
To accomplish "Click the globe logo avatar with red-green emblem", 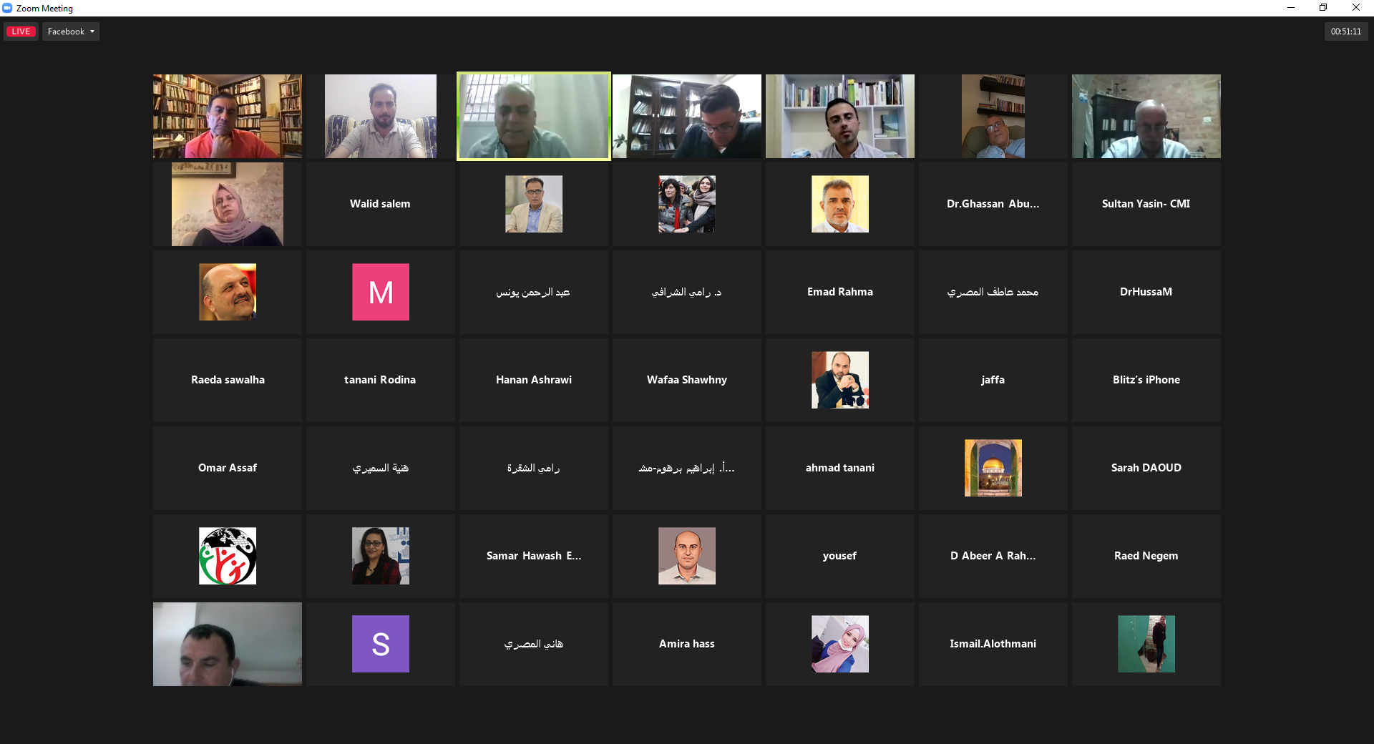I will [228, 556].
